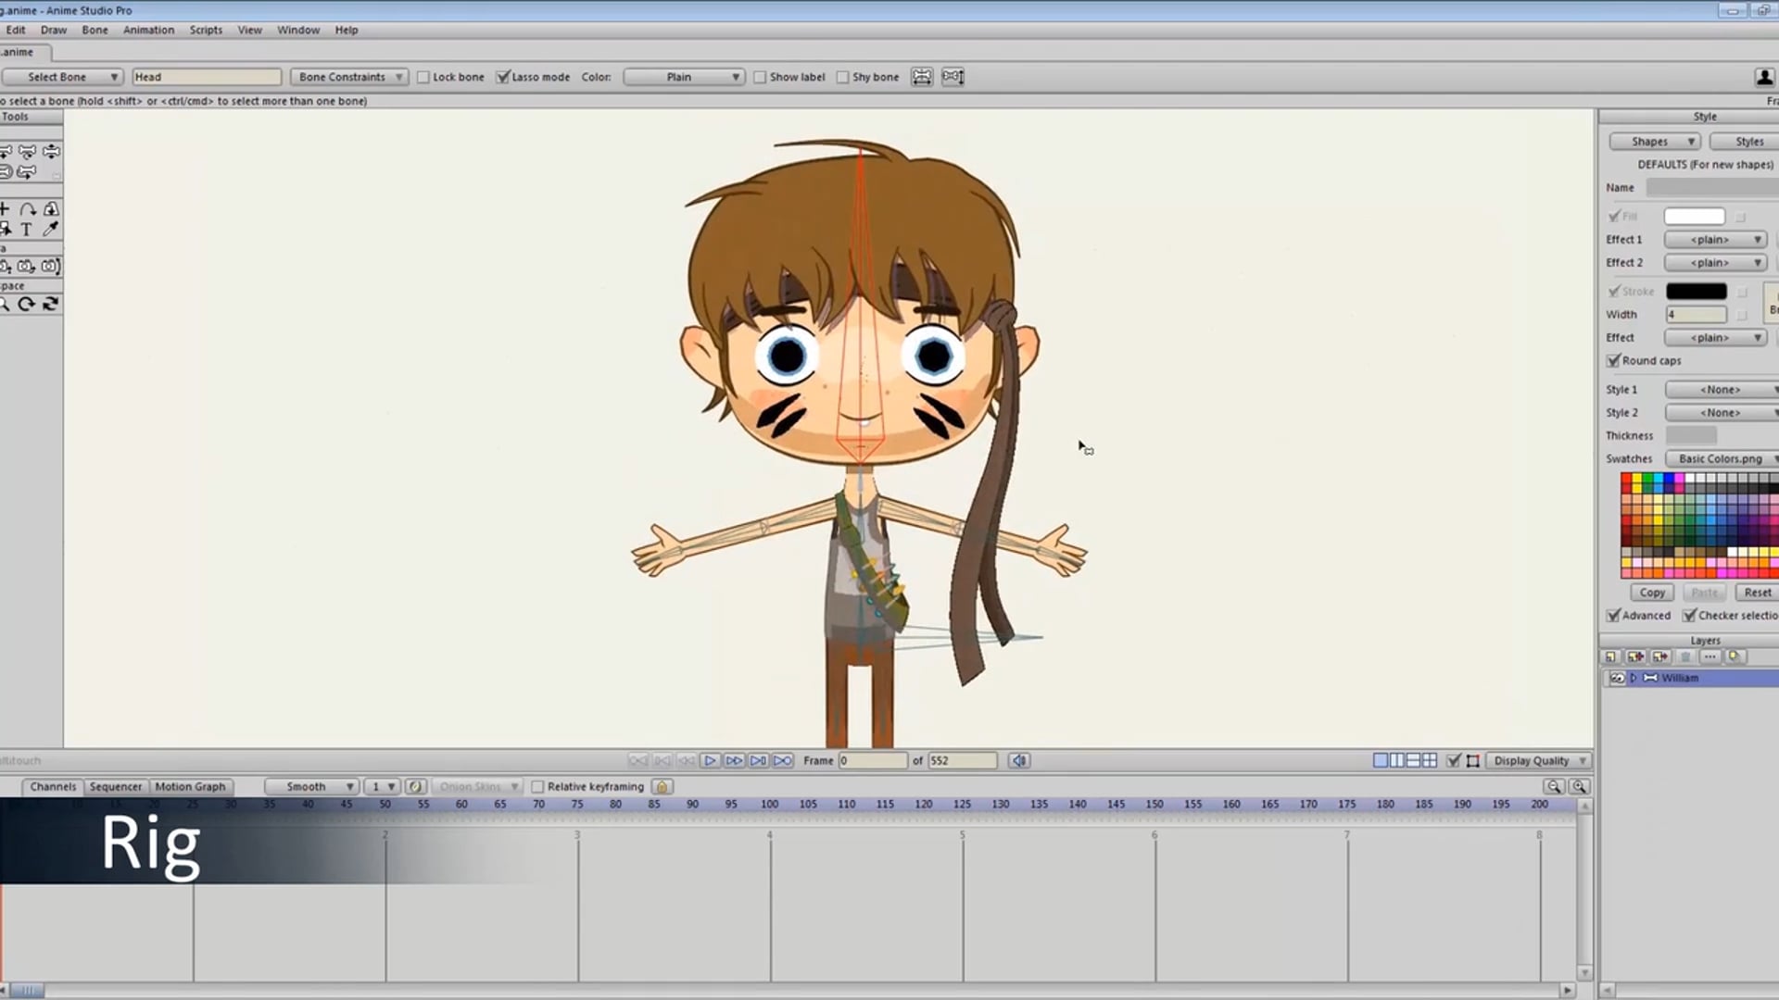
Task: Open the Smooth interpolation dropdown
Action: pyautogui.click(x=311, y=786)
